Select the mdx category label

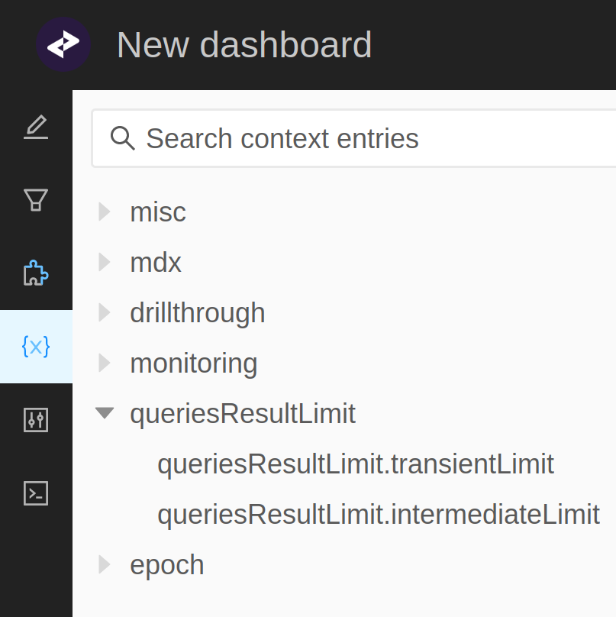click(155, 262)
